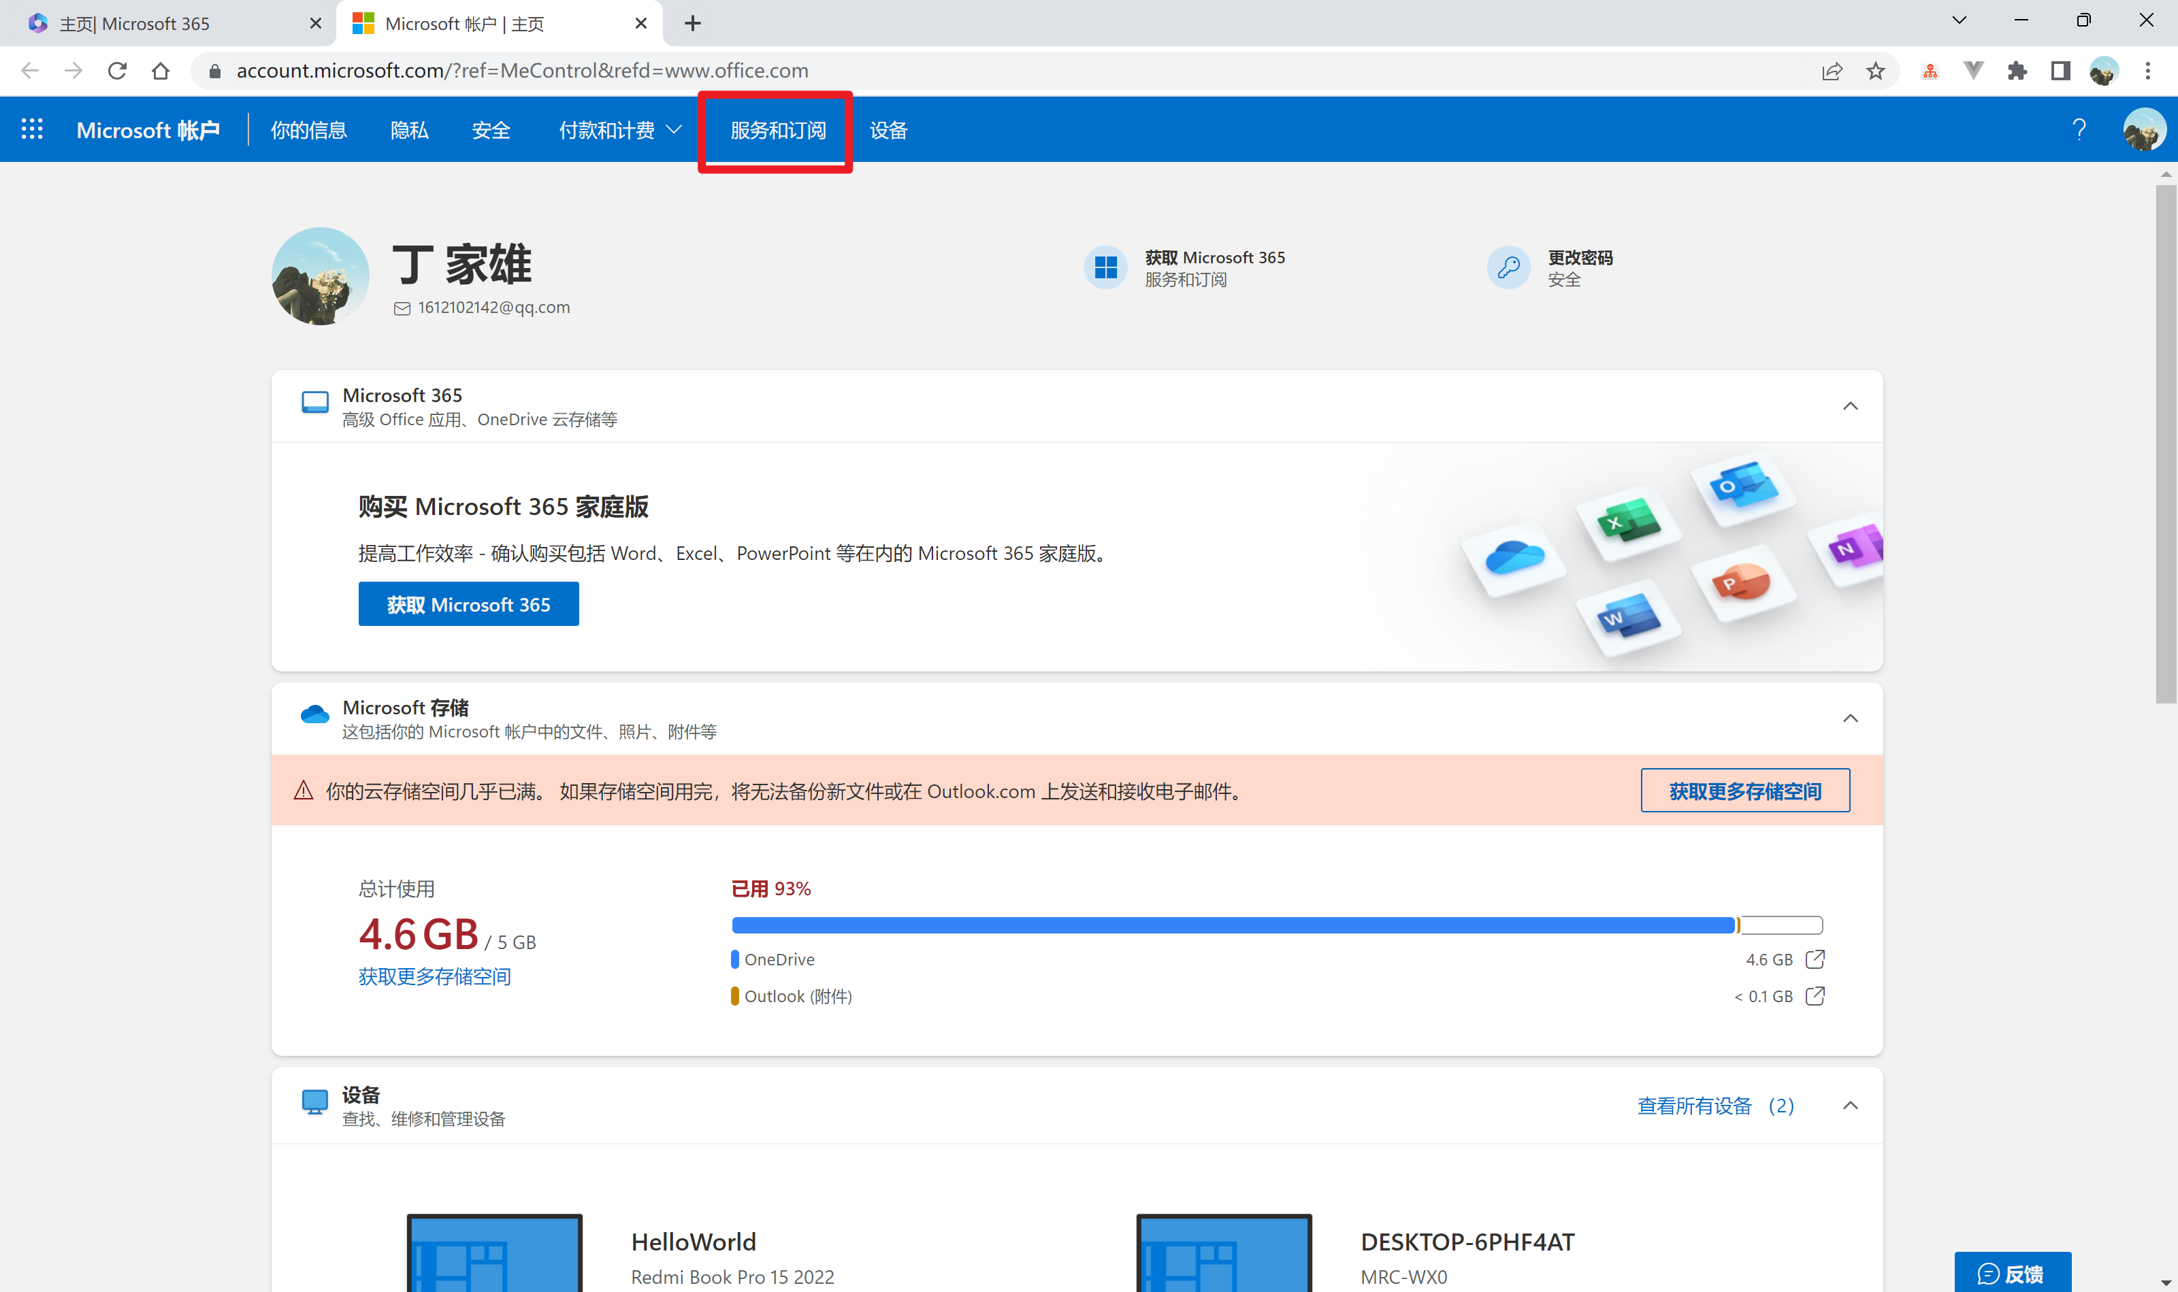Image resolution: width=2178 pixels, height=1292 pixels.
Task: Open the extensions puzzle icon
Action: [x=2017, y=71]
